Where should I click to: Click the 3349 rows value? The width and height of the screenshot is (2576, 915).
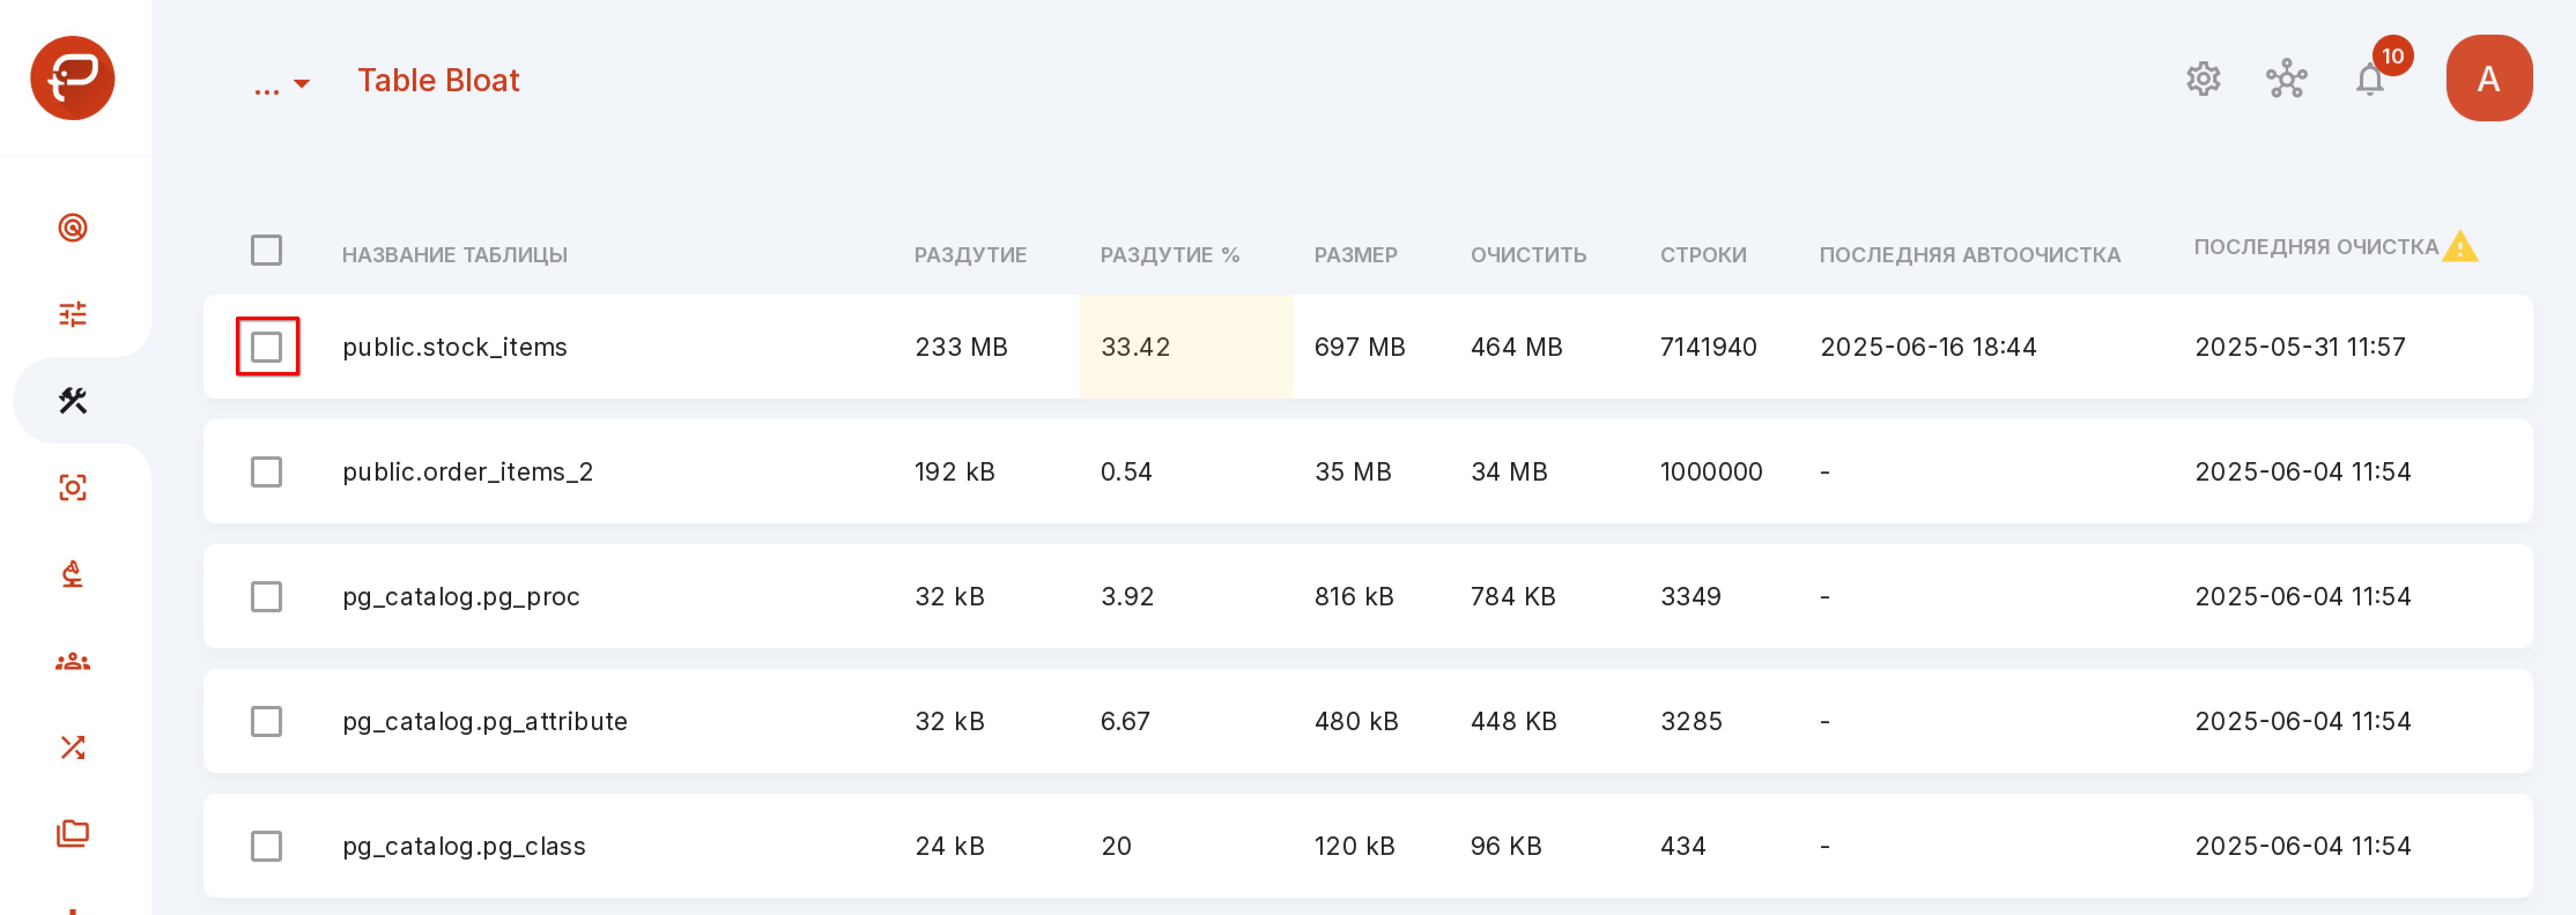(1691, 596)
